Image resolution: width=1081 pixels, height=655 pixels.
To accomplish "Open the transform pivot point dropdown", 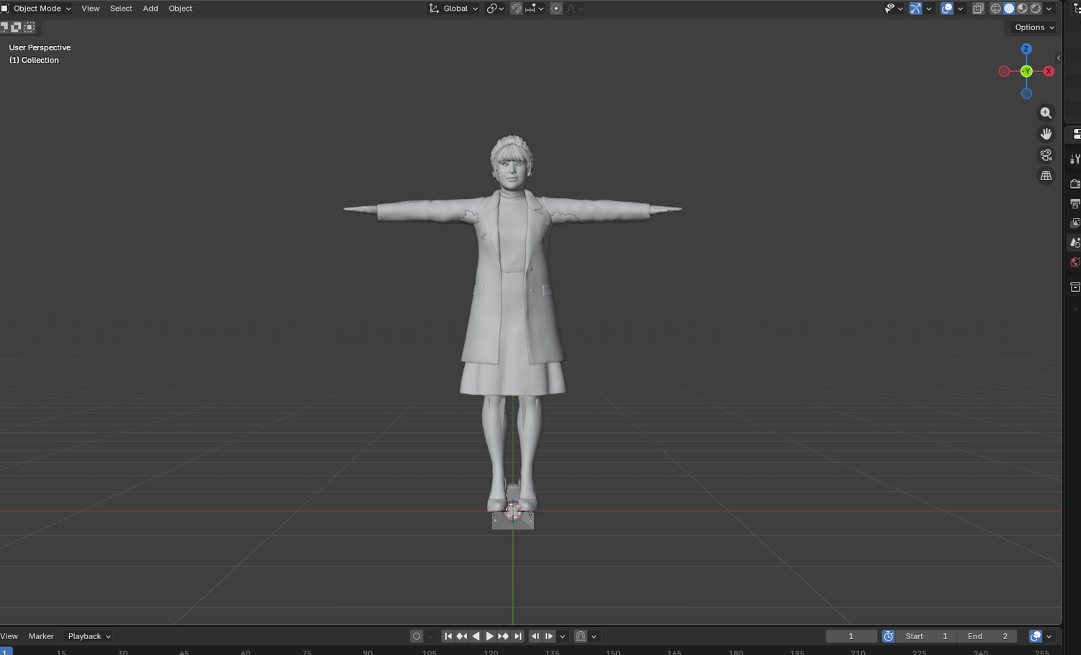I will (494, 9).
